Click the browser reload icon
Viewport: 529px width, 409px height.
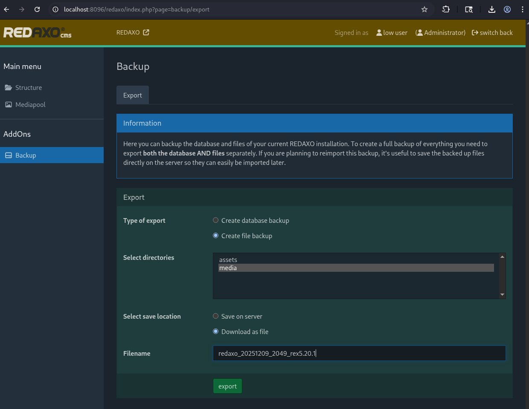point(37,9)
